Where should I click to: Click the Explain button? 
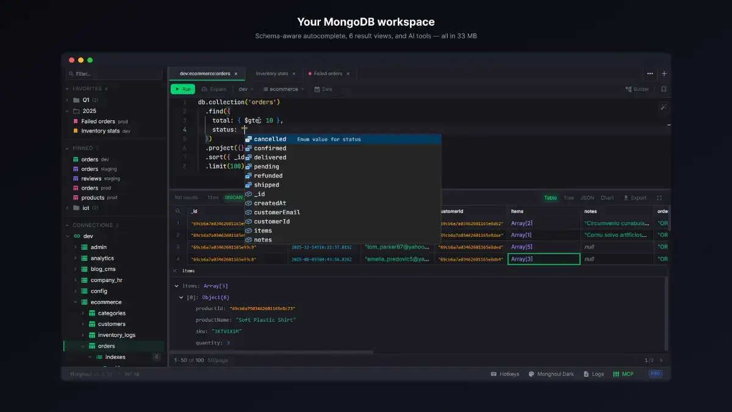coord(215,89)
